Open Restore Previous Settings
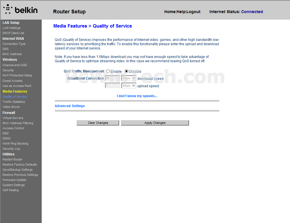 [20, 175]
